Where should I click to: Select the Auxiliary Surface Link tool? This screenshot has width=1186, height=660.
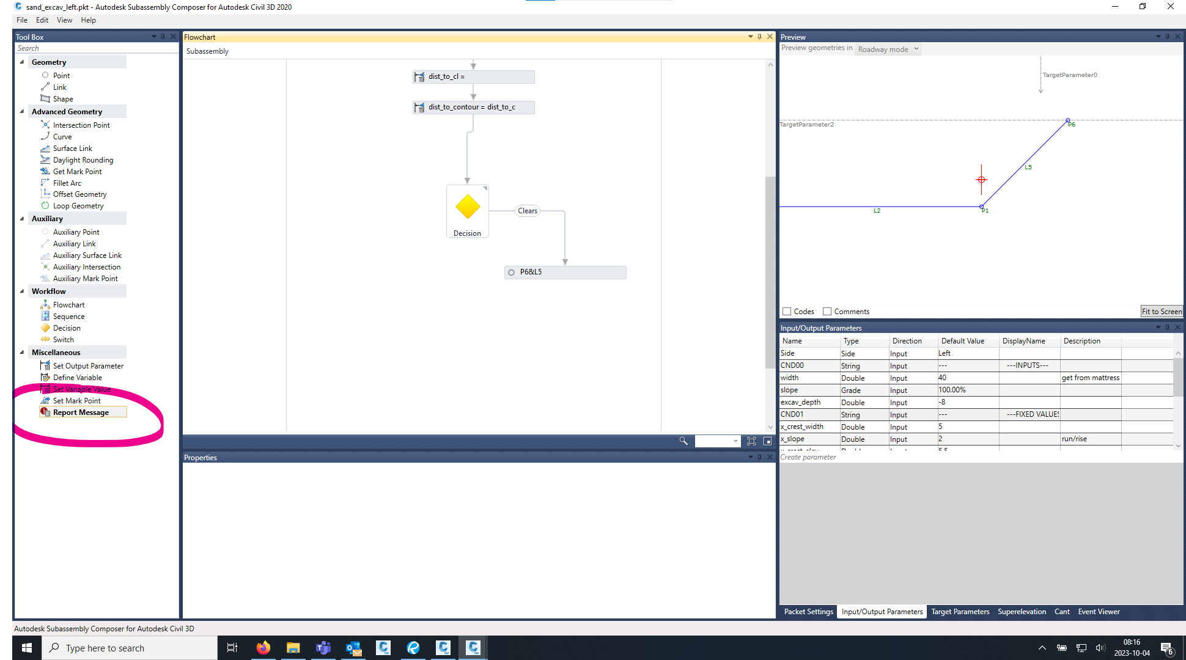(x=87, y=255)
